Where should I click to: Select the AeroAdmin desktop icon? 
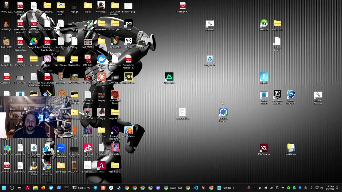[x=129, y=132]
